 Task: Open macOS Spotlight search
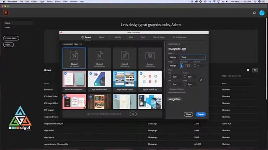[255, 2]
